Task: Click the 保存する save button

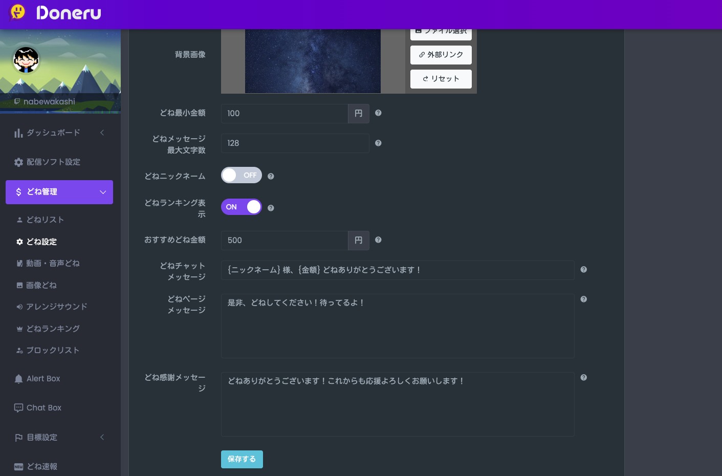Action: click(242, 459)
